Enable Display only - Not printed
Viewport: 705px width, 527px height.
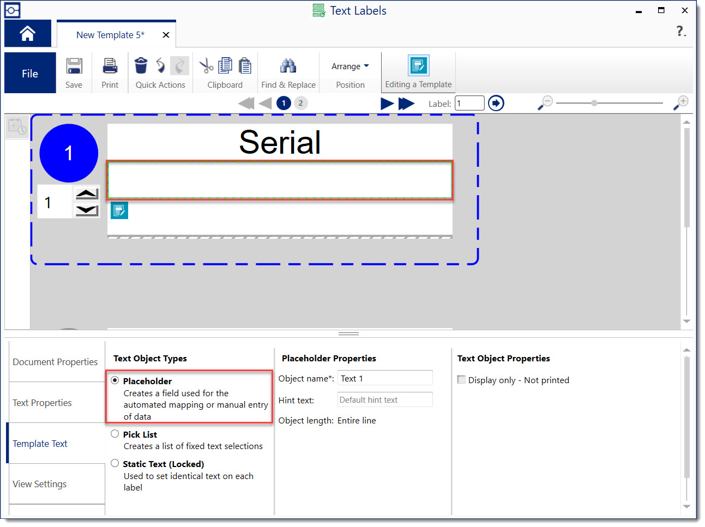pyautogui.click(x=461, y=380)
